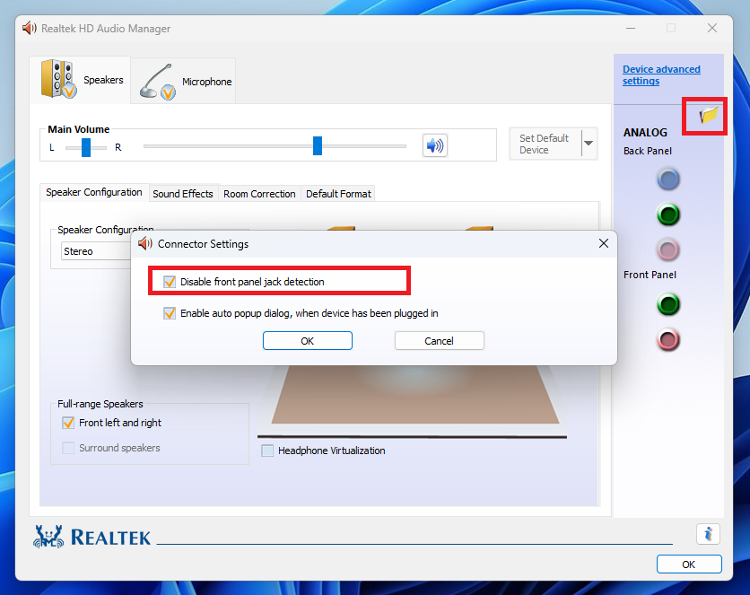Image resolution: width=750 pixels, height=595 pixels.
Task: Click the green Back Panel jack
Action: coord(668,214)
